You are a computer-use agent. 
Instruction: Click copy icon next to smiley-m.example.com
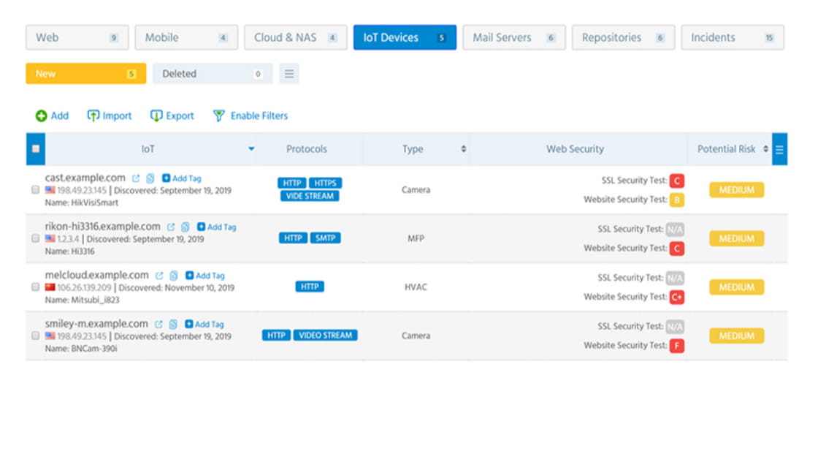point(173,324)
